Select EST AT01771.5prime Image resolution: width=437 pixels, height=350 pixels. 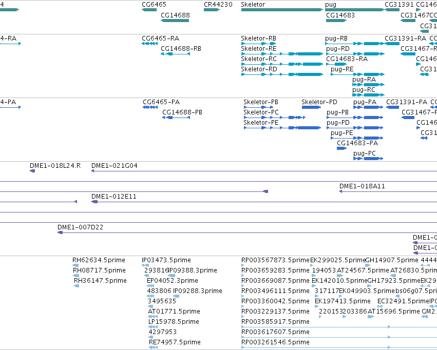point(153,317)
